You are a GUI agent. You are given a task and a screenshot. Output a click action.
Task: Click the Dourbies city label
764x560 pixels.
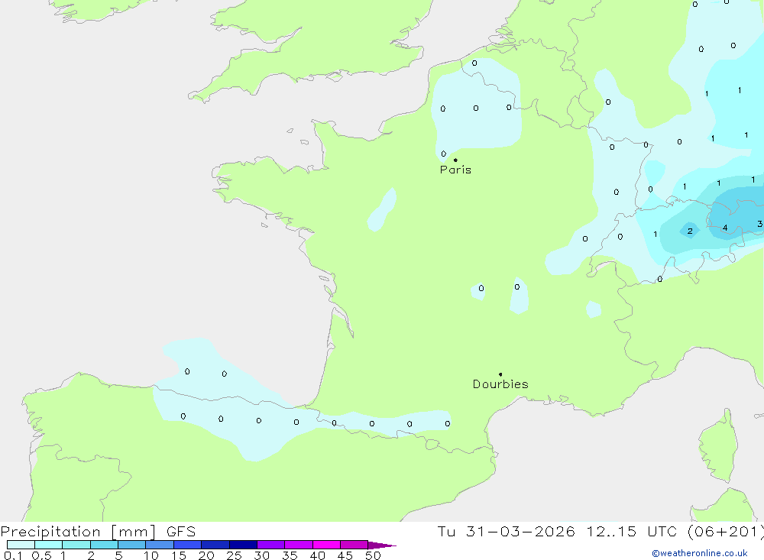(x=500, y=384)
